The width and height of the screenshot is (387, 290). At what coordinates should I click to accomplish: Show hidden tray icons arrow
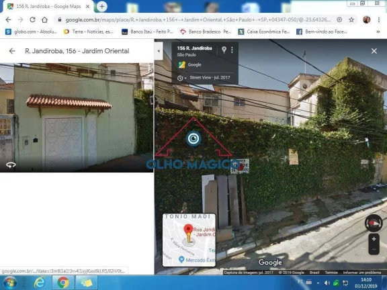pyautogui.click(x=318, y=283)
